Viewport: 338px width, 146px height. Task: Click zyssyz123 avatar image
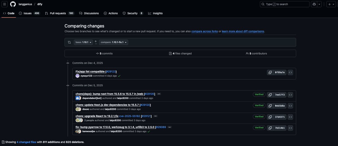click(77, 76)
